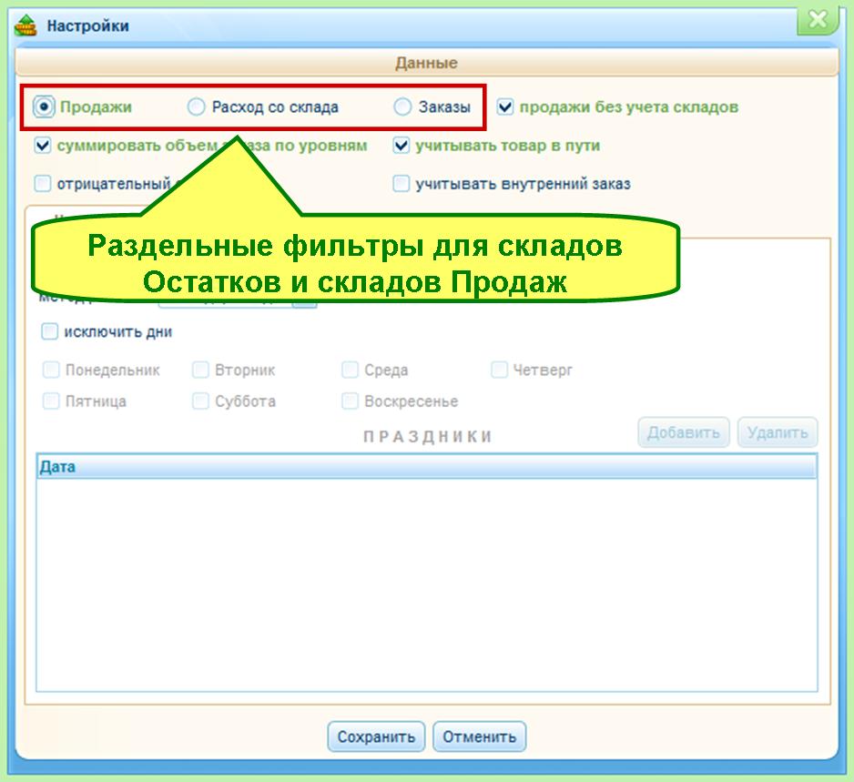Tick the Вторник checkbox

coord(200,371)
